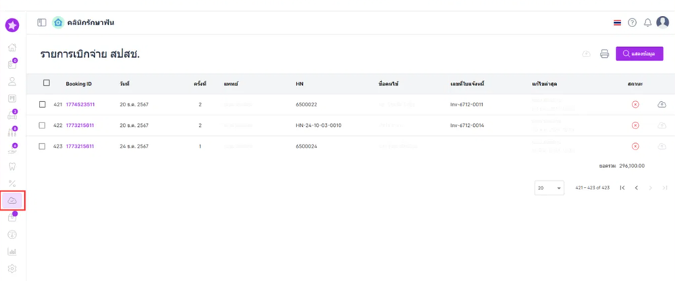Click the date 24 ธ.ค. 2567
The height and width of the screenshot is (281, 675).
pyautogui.click(x=134, y=146)
